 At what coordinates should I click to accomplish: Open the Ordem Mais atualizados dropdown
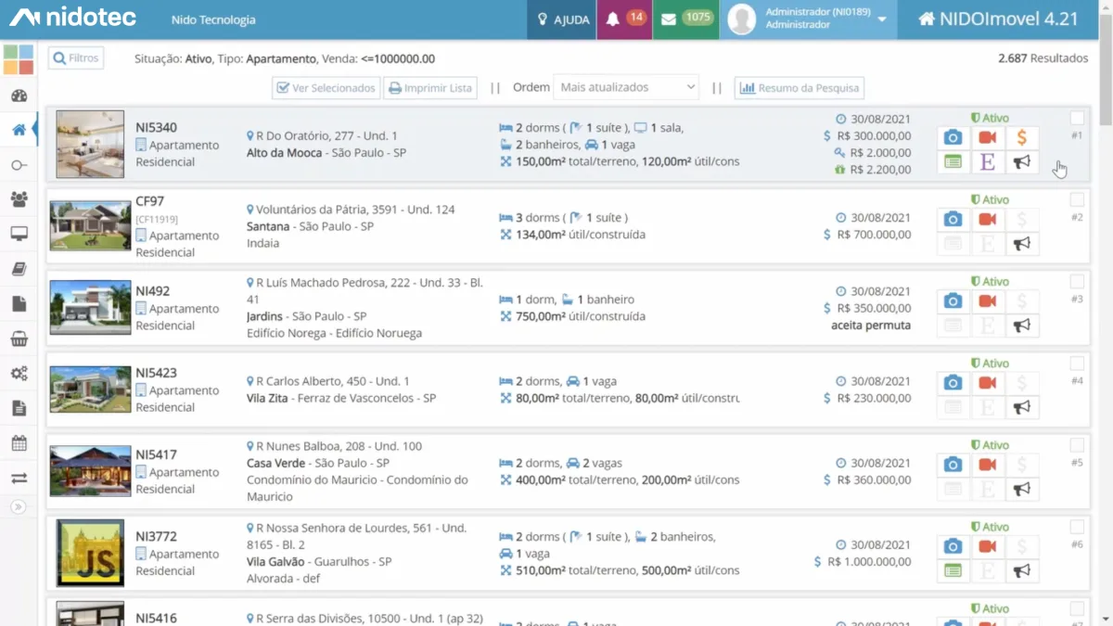pyautogui.click(x=626, y=87)
